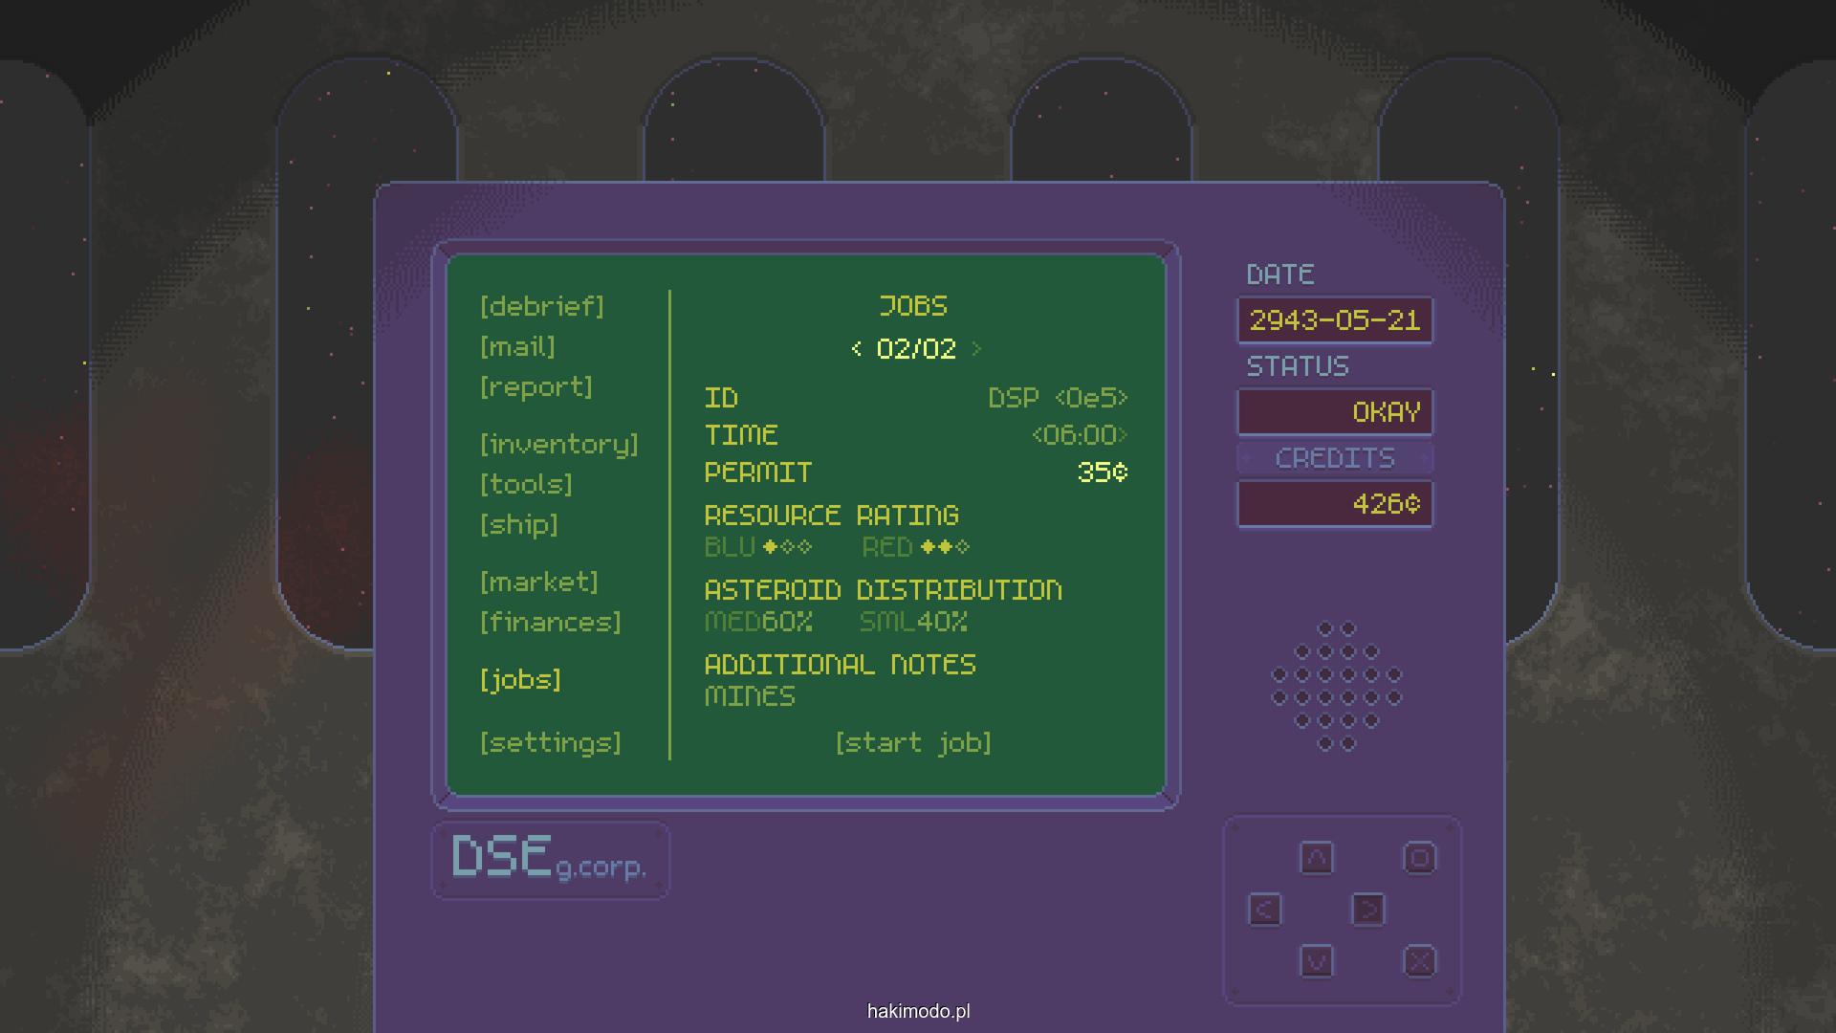Toggle the CREDITS display selector
1836x1033 pixels.
click(1335, 458)
